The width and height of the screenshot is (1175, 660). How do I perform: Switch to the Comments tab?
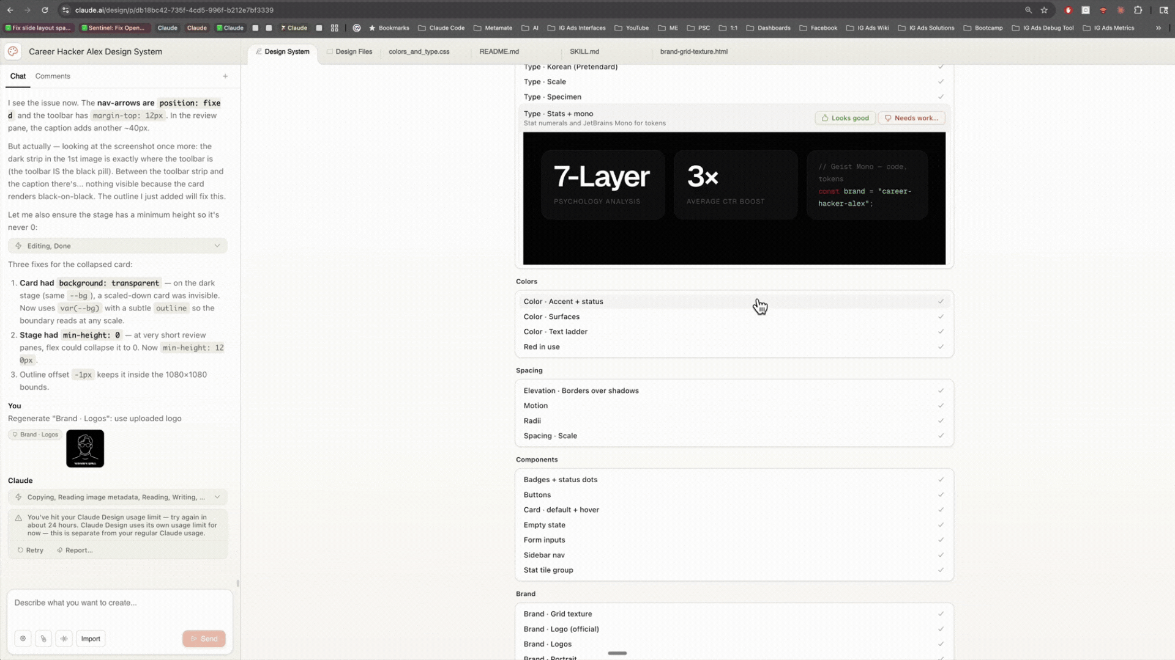pos(53,76)
